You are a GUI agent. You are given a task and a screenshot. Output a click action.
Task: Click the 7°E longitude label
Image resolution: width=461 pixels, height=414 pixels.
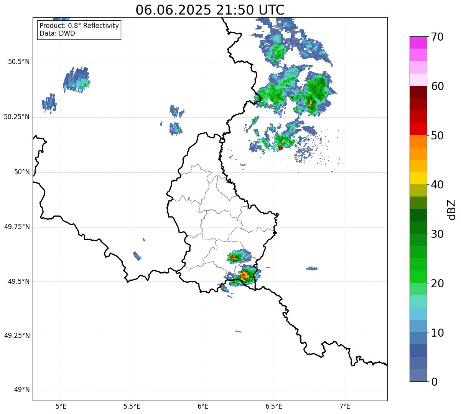345,406
